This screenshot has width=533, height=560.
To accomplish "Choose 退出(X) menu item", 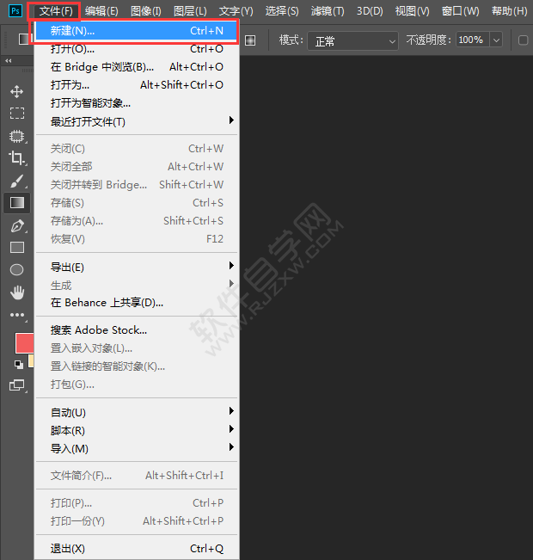I will click(136, 548).
